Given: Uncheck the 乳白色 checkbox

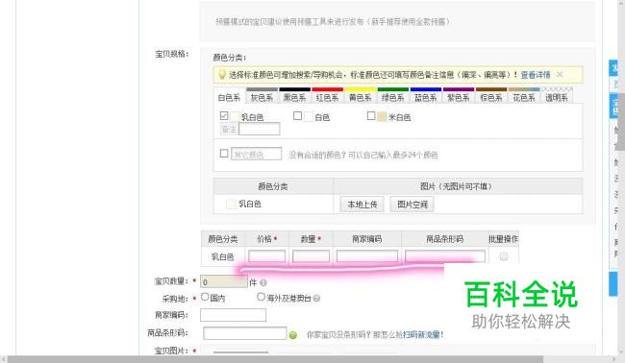Looking at the screenshot, I should click(x=224, y=116).
